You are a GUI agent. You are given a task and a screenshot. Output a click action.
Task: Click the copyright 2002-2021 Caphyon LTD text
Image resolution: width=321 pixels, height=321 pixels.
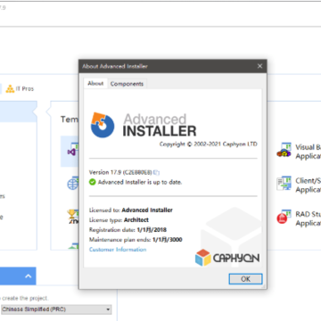[x=209, y=144]
